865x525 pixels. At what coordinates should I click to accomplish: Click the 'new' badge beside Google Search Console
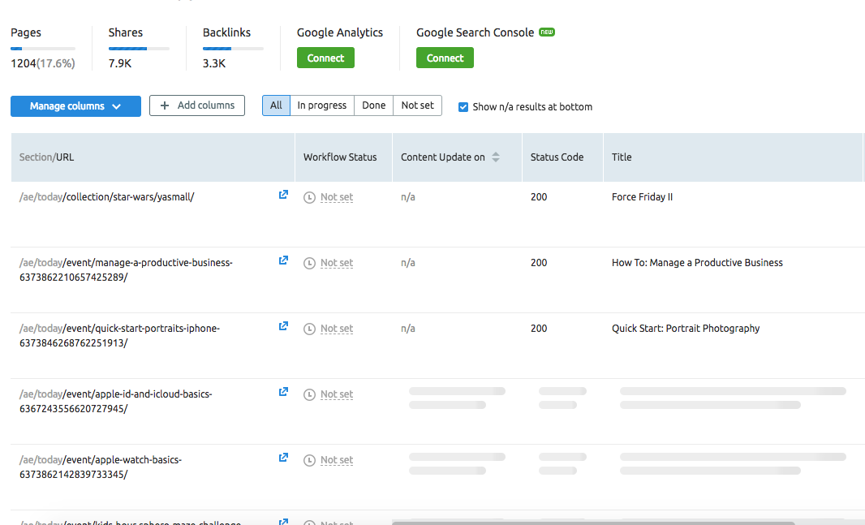(x=547, y=32)
